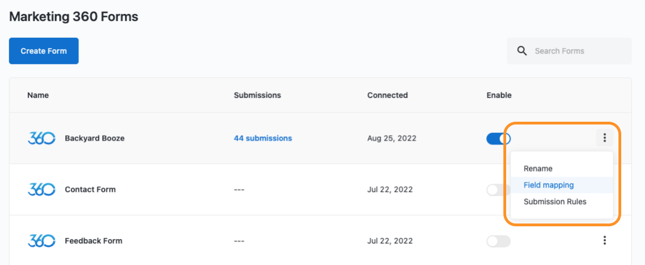Select the Contact Form name
The image size is (645, 265).
[90, 189]
